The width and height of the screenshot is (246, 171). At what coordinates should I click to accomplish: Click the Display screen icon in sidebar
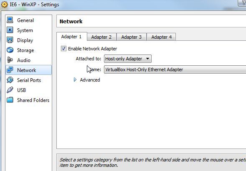pos(10,40)
